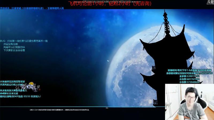Click the '凤求凰帮派天峰盟帮派收人' line
The image size is (214, 120).
click(14, 90)
